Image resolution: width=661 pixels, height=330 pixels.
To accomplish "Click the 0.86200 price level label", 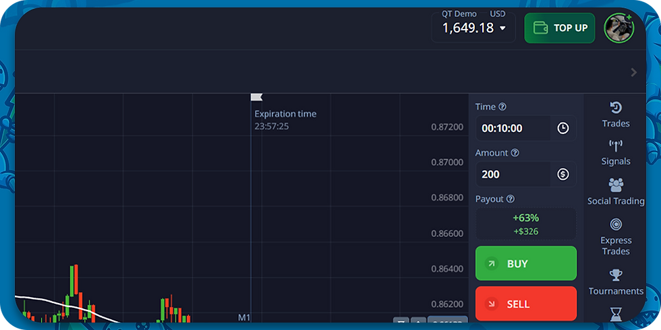I will tap(447, 304).
